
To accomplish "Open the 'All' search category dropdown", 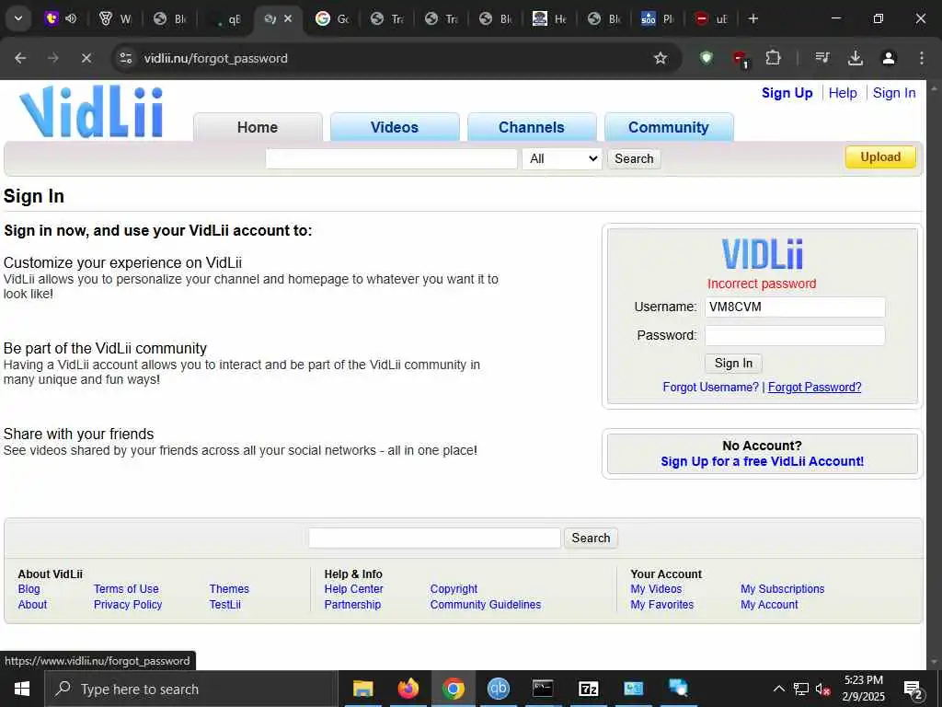I will pyautogui.click(x=562, y=158).
